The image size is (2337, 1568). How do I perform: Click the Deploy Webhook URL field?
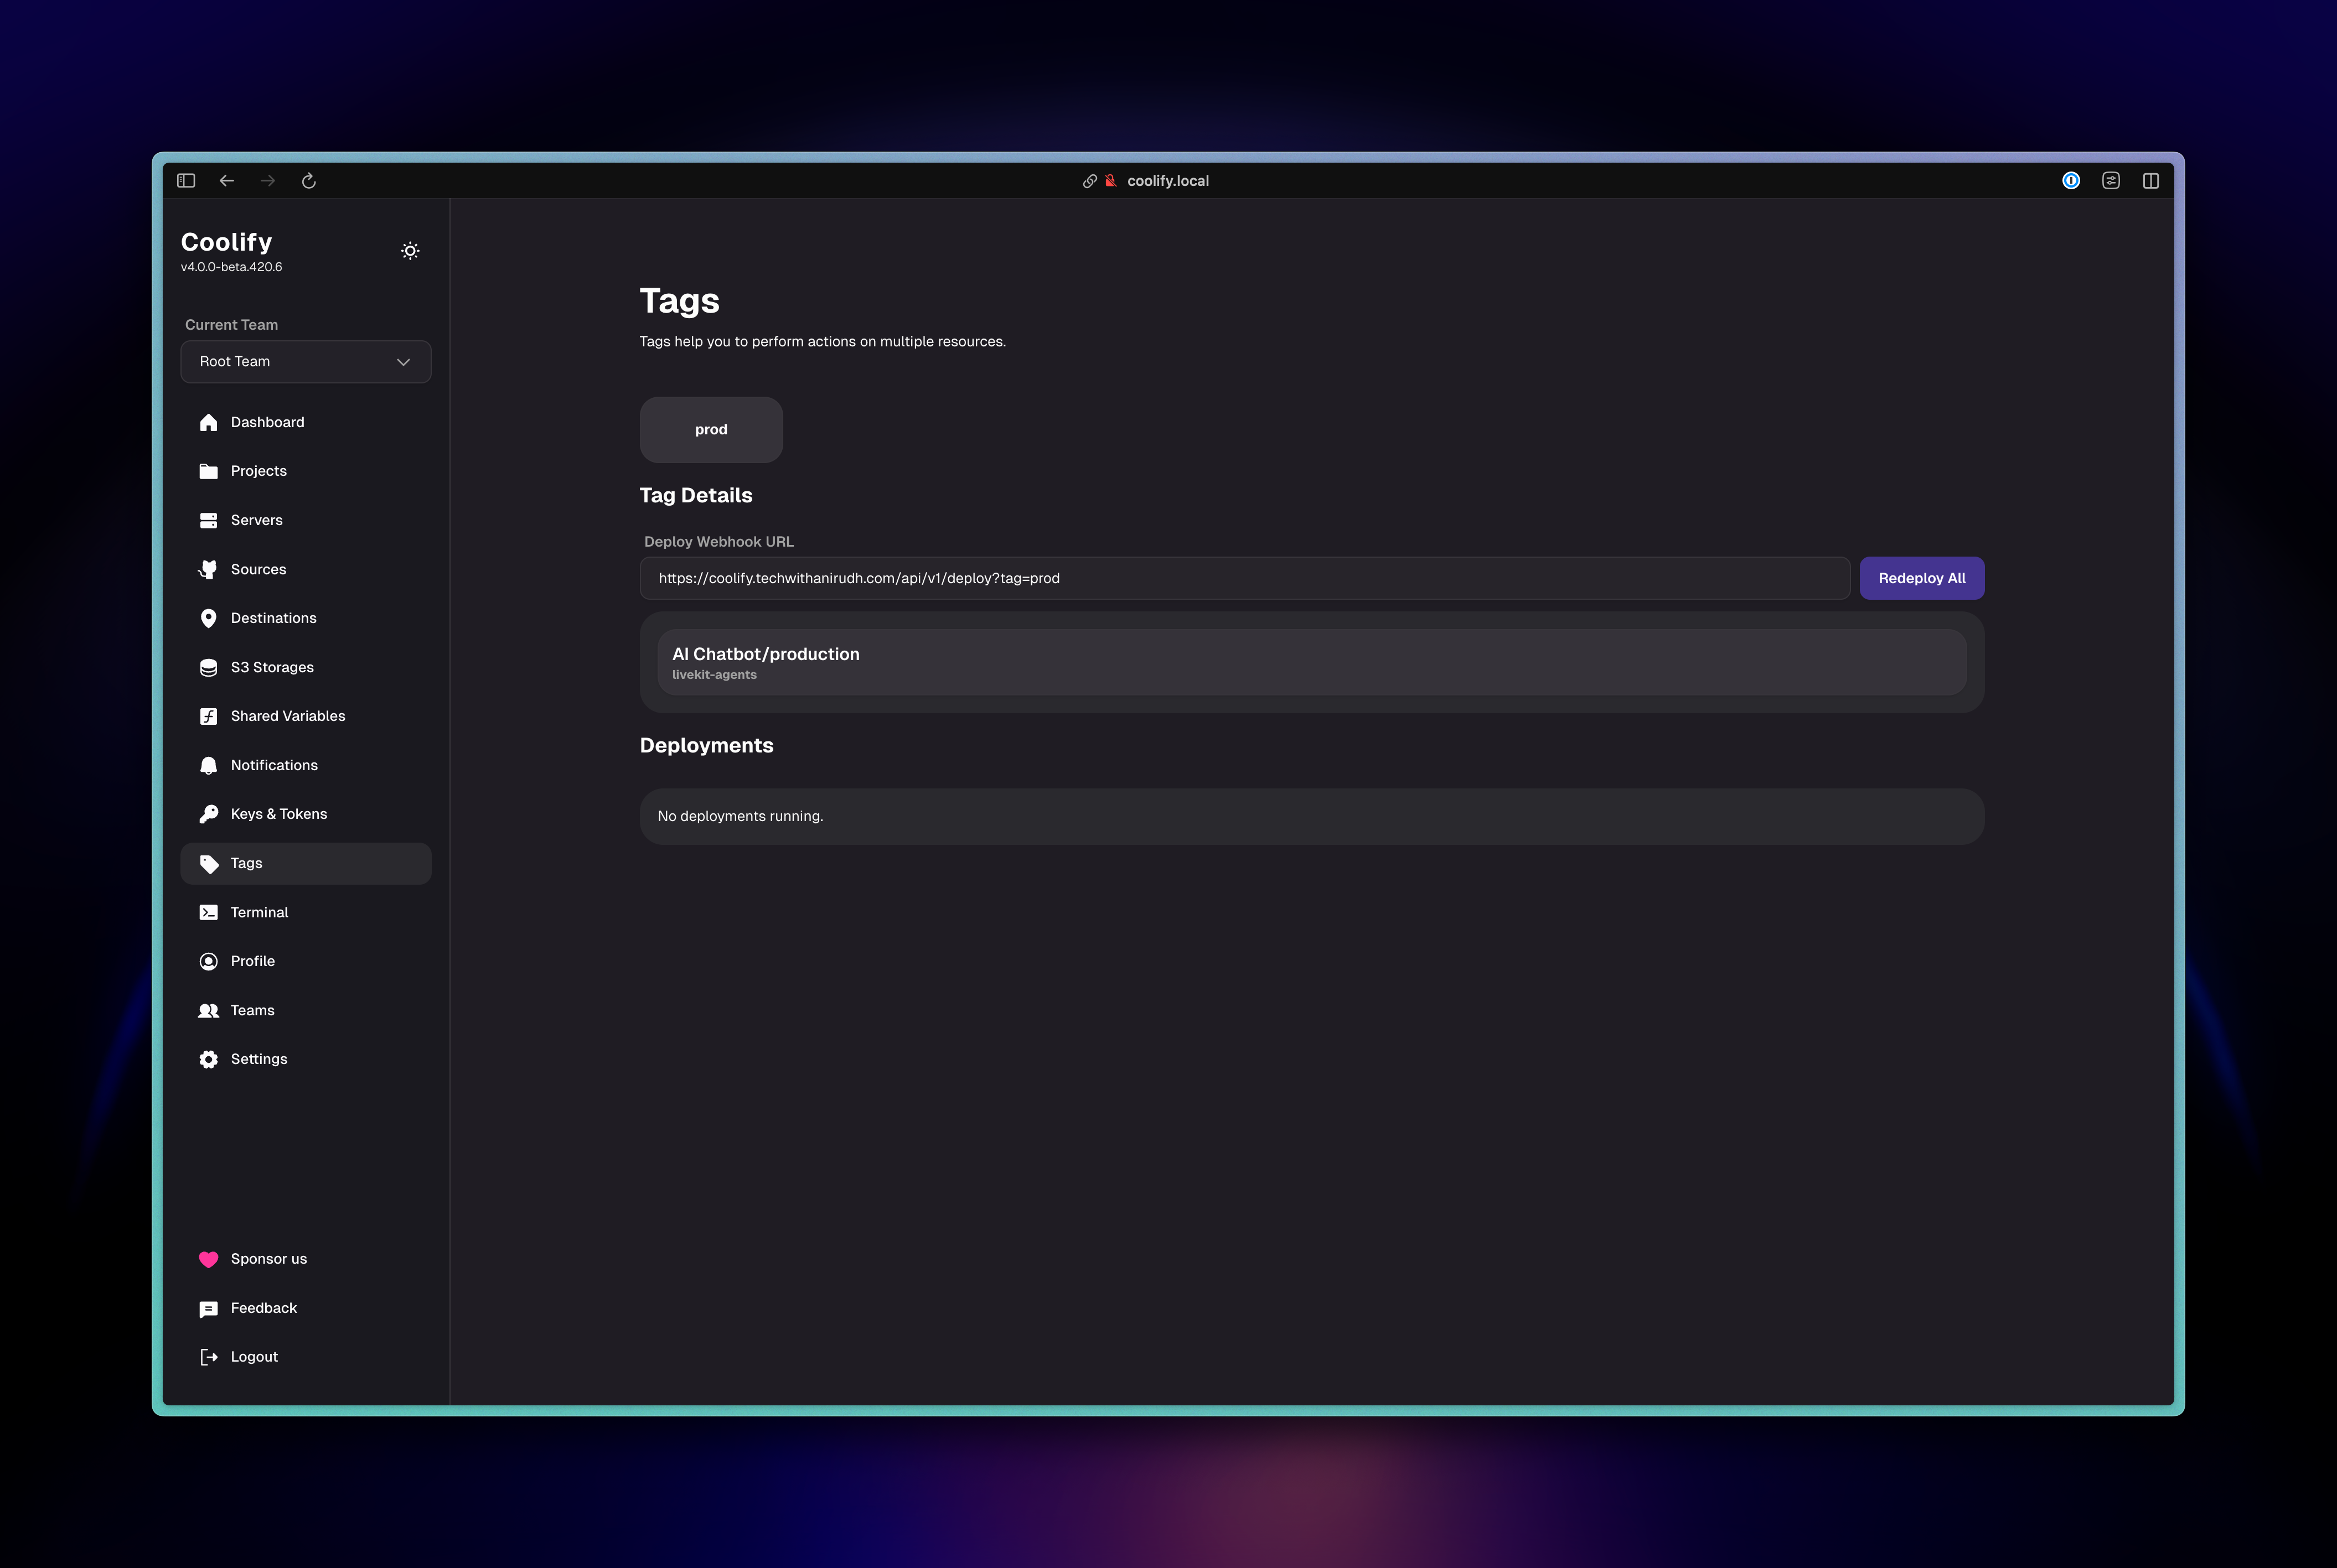[1244, 578]
